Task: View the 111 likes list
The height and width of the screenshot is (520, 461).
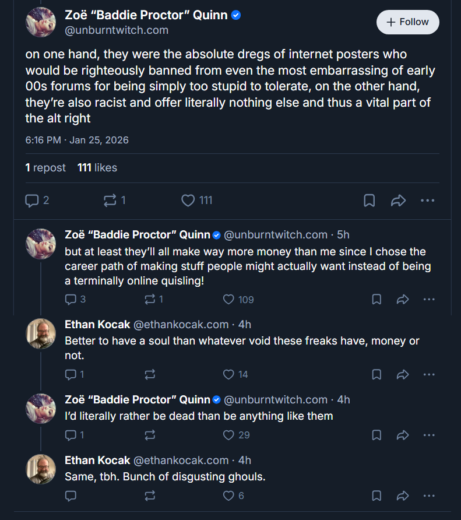Action: tap(97, 167)
